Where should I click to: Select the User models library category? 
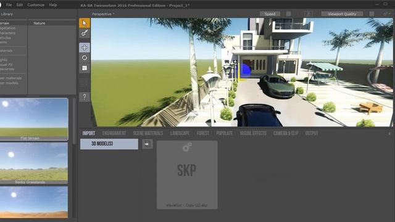[x=9, y=83]
